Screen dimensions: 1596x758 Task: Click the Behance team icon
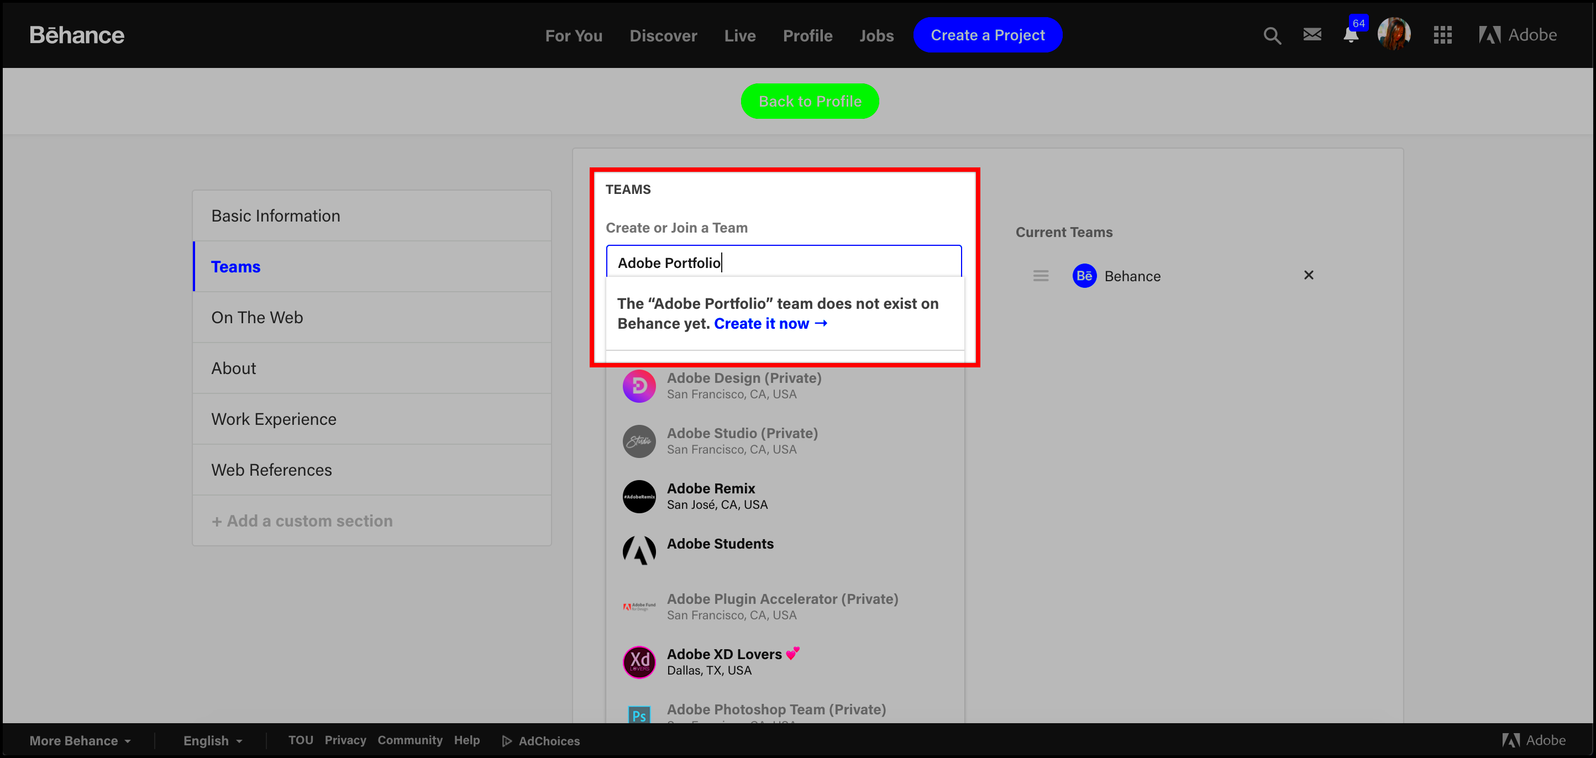point(1083,276)
